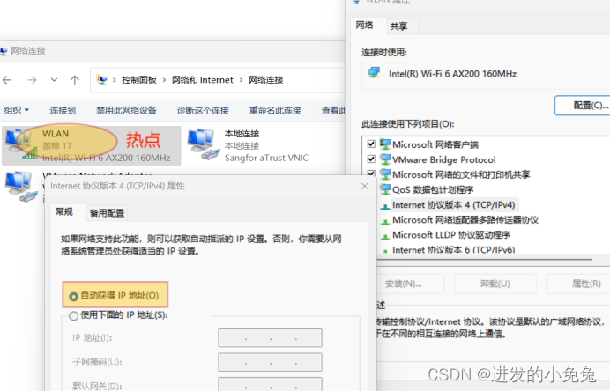This screenshot has width=610, height=391.
Task: Click VMware Bridge Protocol item icon
Action: point(385,159)
